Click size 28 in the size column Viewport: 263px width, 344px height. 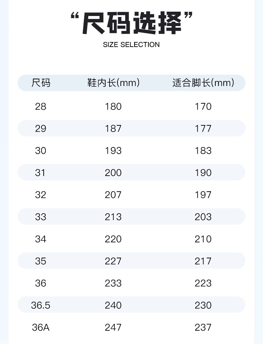point(41,107)
